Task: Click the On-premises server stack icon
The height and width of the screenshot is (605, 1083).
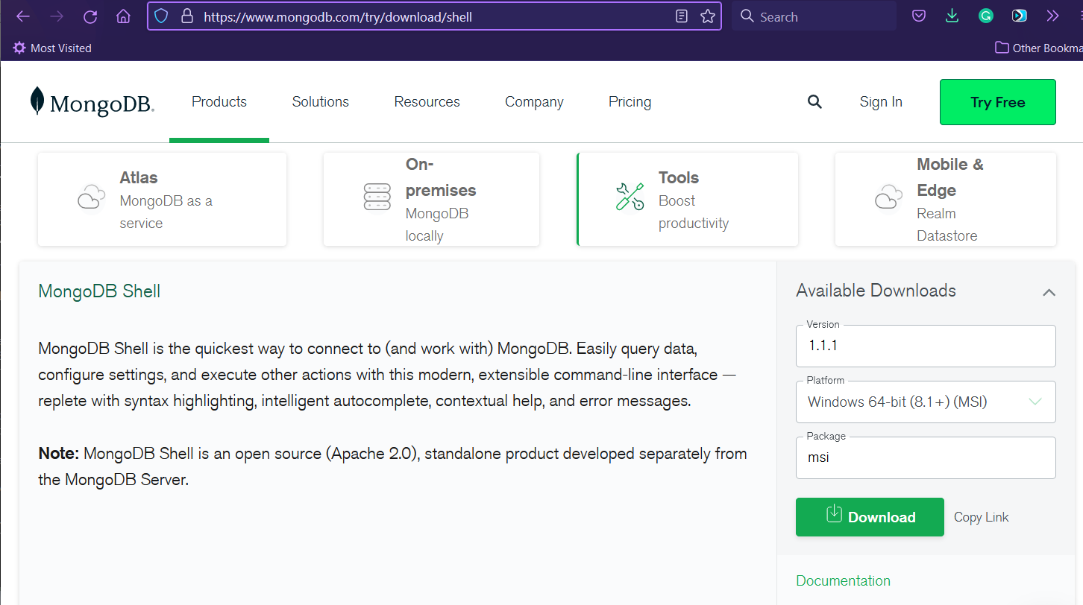Action: (377, 197)
